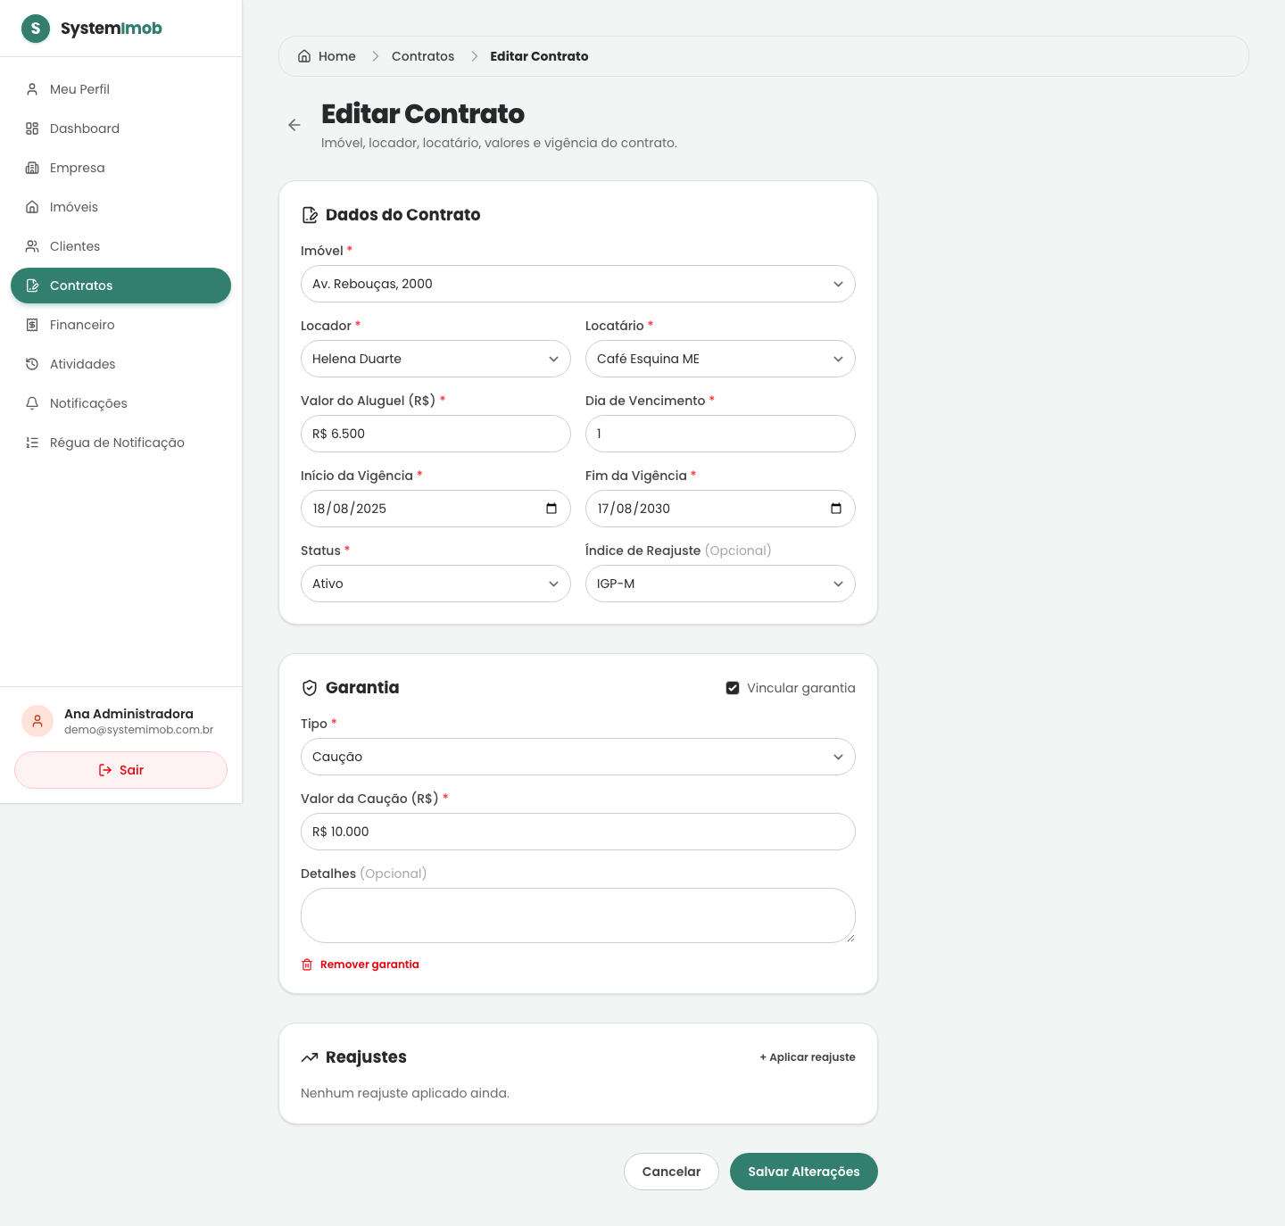The width and height of the screenshot is (1285, 1226).
Task: Click the Detalhes text area
Action: 578,915
